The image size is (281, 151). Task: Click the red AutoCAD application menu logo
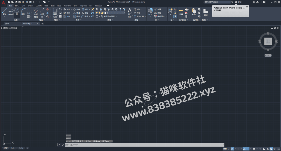(x=3, y=3)
